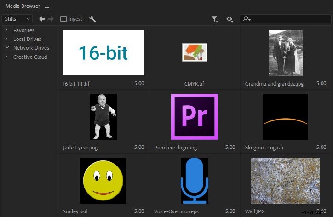
Task: Expand the Creative Cloud node
Action: point(6,57)
